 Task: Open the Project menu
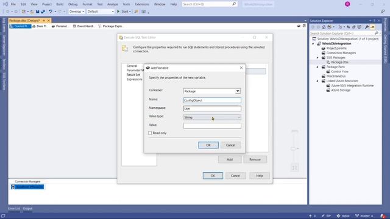[x=47, y=4]
